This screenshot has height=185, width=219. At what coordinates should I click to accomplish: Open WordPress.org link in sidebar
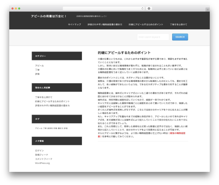click(42, 163)
